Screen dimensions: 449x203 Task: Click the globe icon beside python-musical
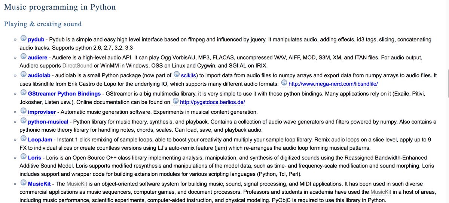click(23, 121)
